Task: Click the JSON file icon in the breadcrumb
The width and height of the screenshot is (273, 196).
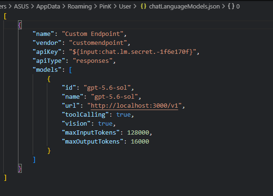Action: (143, 7)
